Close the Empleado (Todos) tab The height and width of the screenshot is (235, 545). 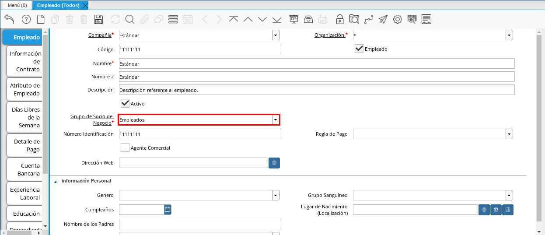85,5
